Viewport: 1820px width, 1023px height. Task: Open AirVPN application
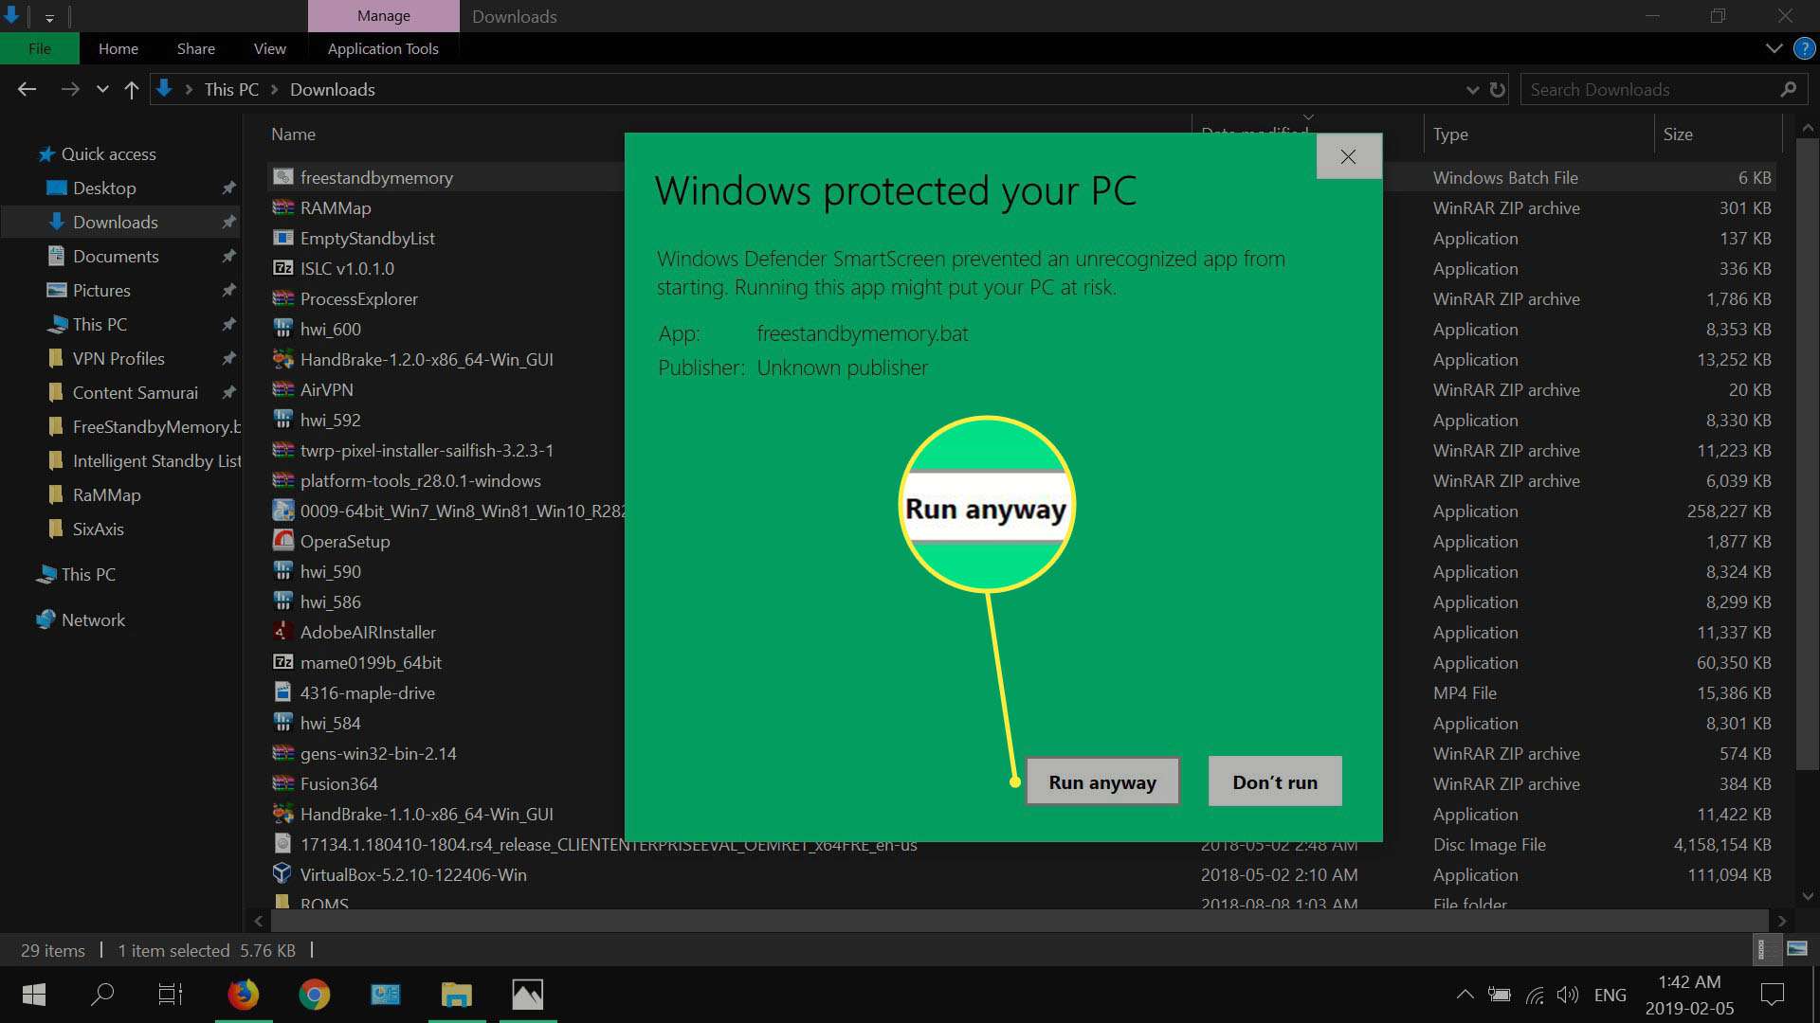point(327,388)
